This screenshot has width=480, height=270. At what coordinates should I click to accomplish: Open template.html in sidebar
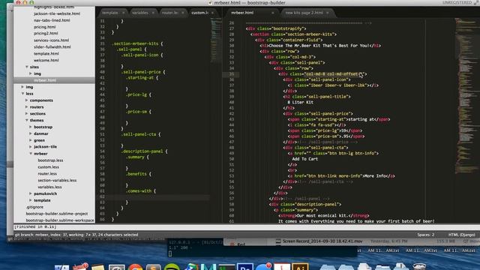tap(46, 53)
